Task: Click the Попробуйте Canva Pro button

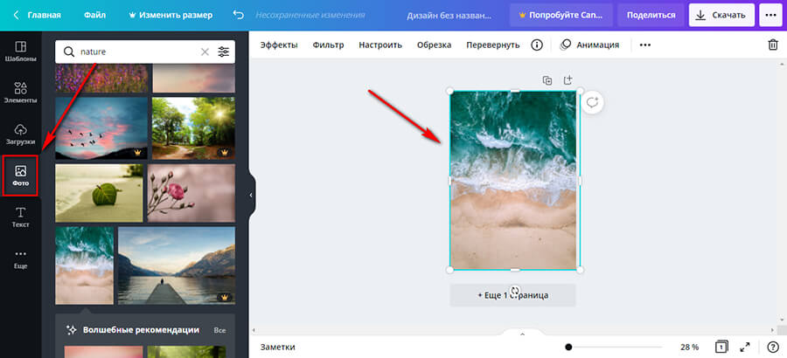Action: 561,15
